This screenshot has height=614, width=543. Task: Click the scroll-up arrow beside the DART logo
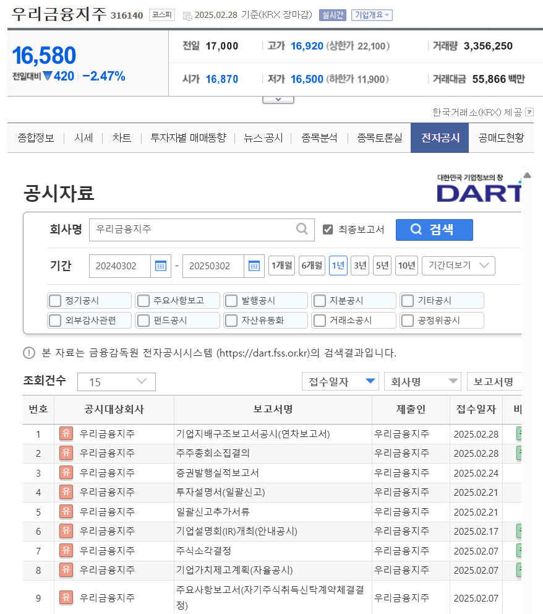[x=527, y=175]
